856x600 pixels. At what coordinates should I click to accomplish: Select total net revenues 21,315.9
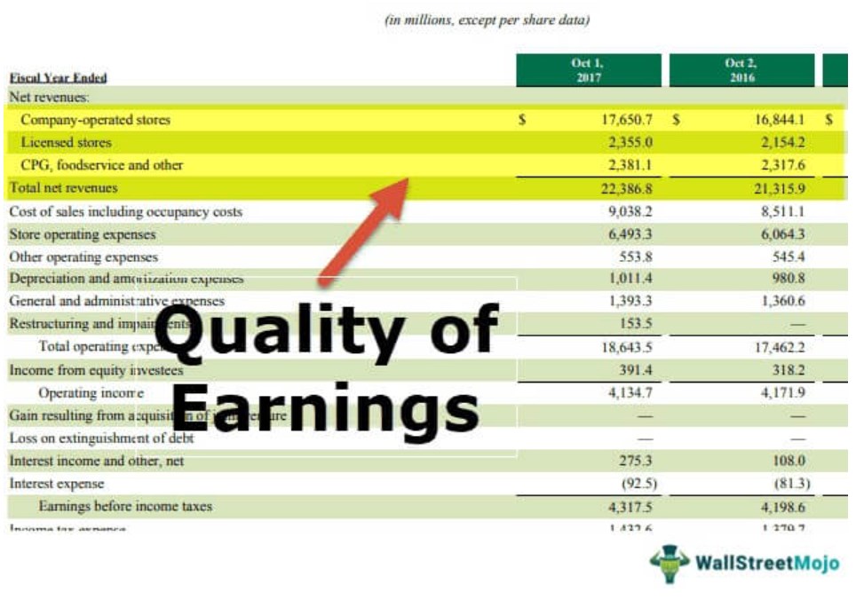click(x=780, y=189)
